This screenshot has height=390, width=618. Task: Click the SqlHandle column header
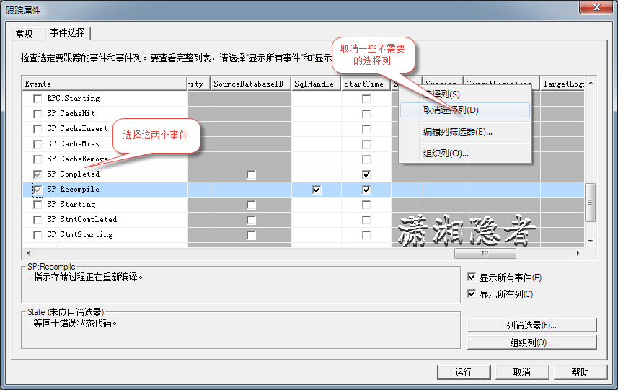coord(316,84)
